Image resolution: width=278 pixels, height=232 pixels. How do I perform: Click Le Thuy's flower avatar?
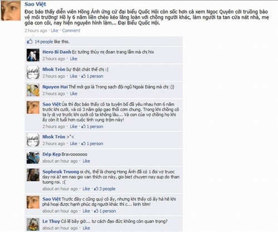tap(33, 224)
